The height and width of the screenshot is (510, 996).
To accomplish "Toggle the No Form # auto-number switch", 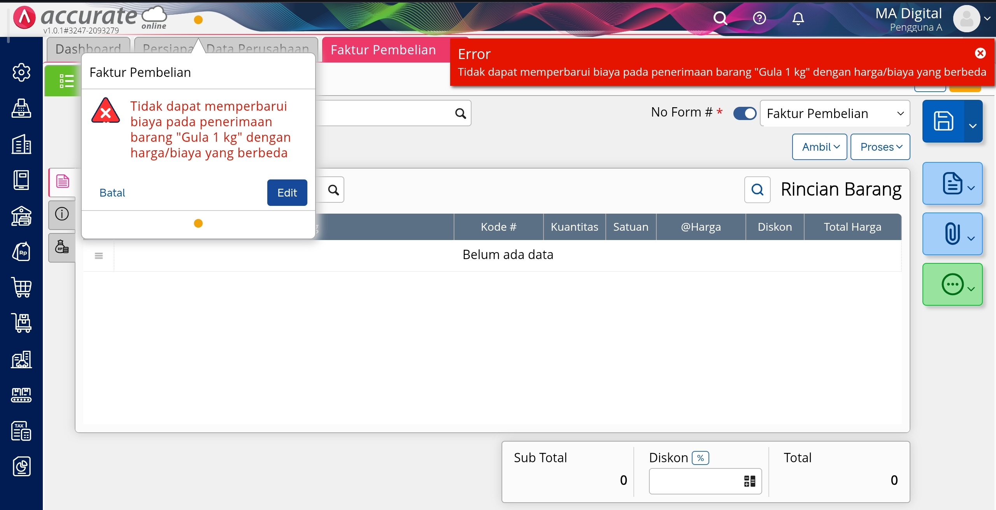I will (x=745, y=113).
